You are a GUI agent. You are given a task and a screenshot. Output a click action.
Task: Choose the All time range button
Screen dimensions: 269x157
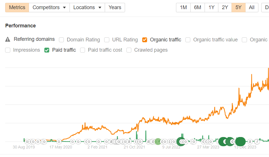pos(252,7)
